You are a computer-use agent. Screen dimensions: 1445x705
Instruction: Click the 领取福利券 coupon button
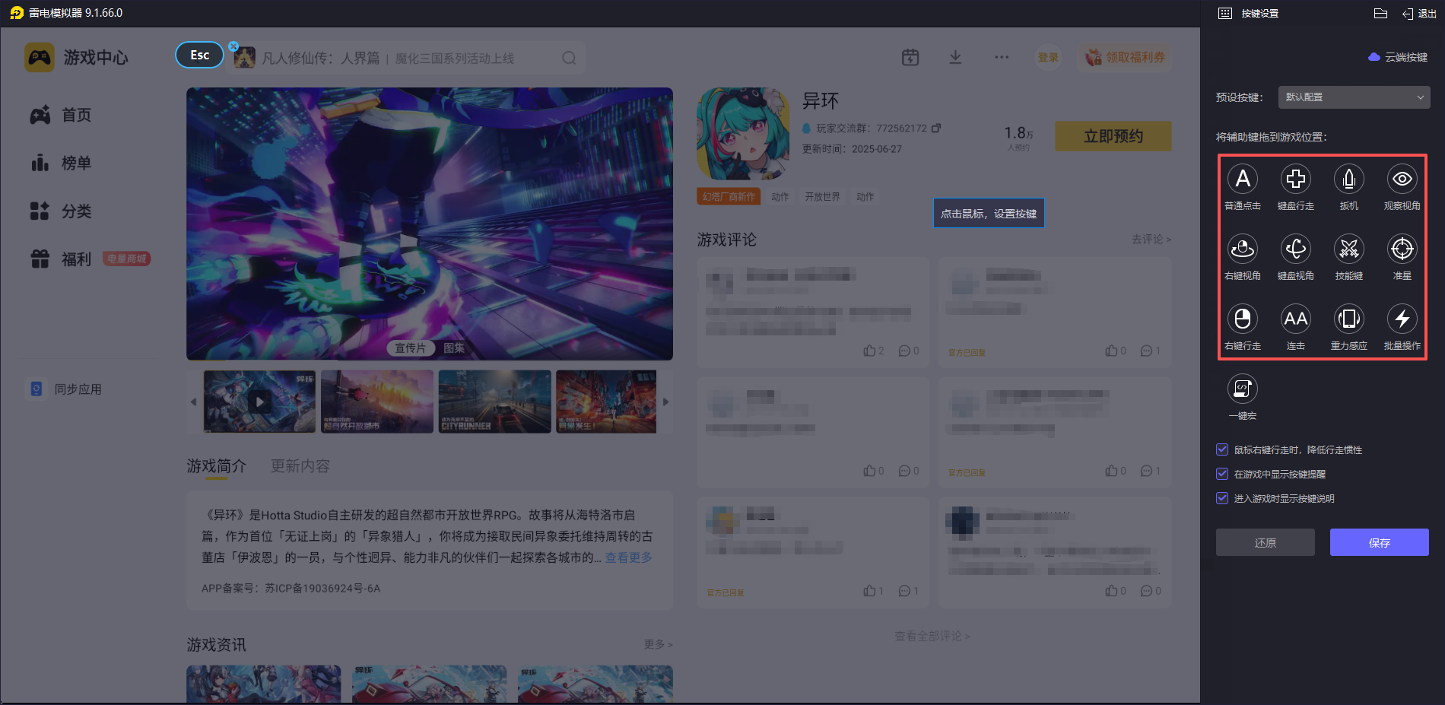1125,57
